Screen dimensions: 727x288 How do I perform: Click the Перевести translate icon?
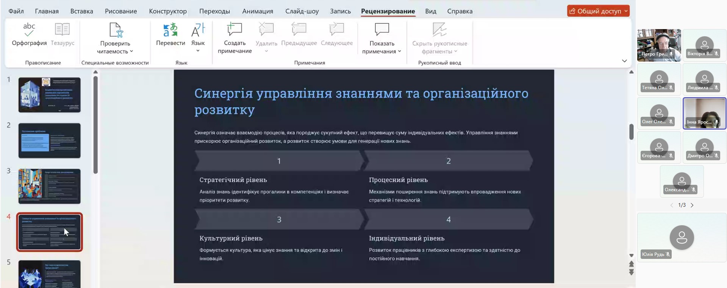(170, 29)
